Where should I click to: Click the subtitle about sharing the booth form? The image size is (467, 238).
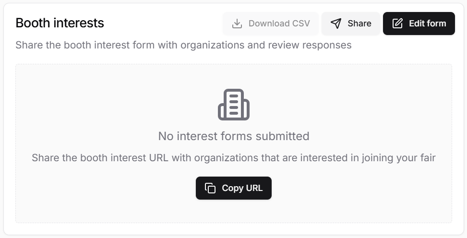183,45
